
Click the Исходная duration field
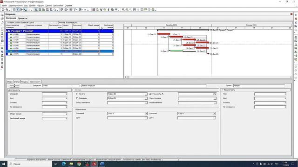(54, 94)
